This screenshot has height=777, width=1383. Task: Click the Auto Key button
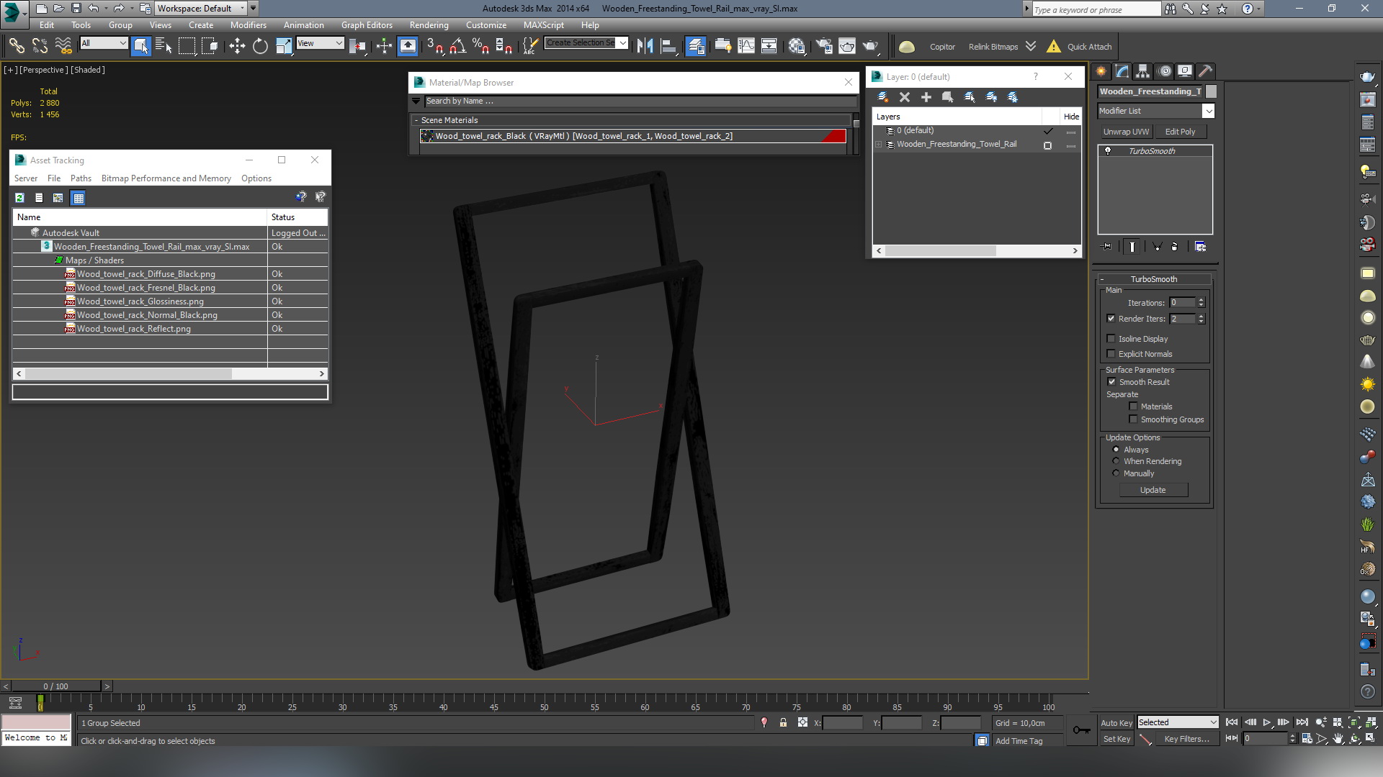1116,723
